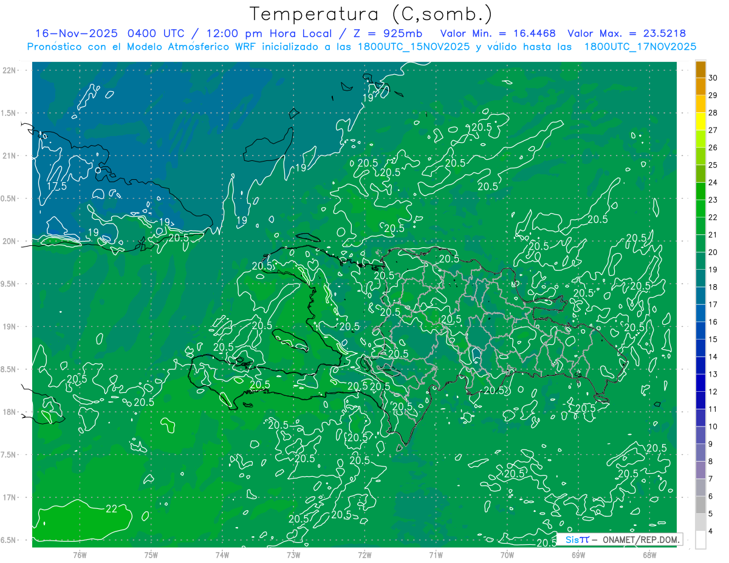The image size is (729, 563).
Task: Pick the legend swatch between 8 and 9
Action: (700, 453)
